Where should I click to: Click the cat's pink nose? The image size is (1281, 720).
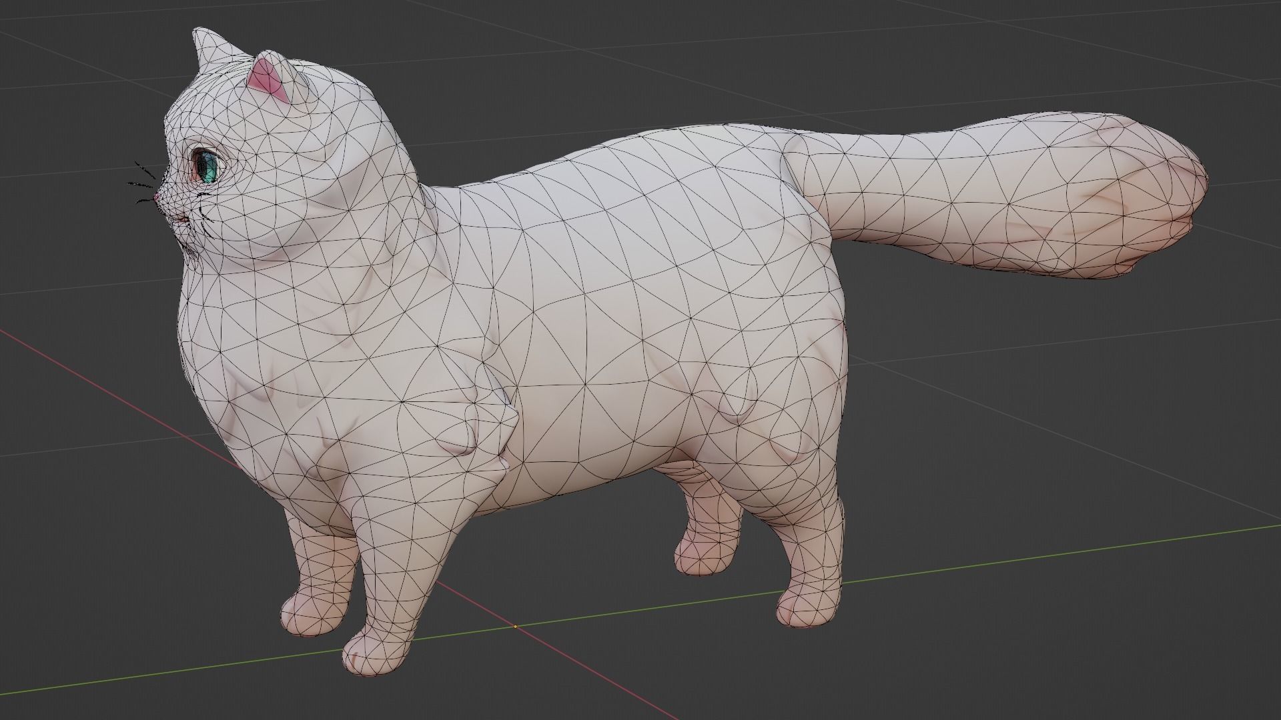pos(157,199)
